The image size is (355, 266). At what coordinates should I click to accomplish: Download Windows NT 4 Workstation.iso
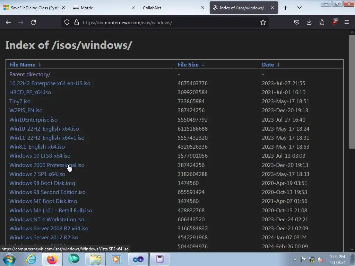coord(47,219)
